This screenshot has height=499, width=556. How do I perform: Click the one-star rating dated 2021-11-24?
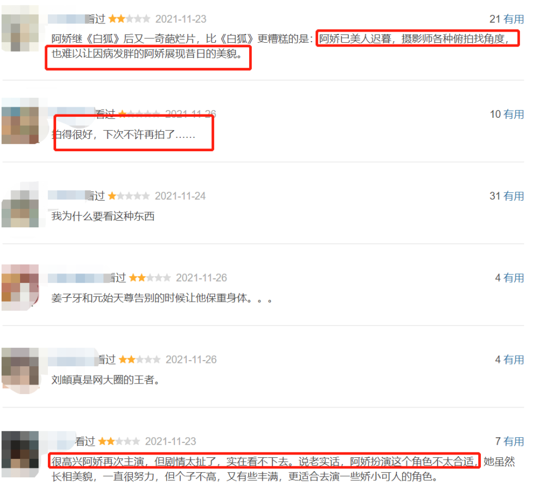tap(129, 196)
